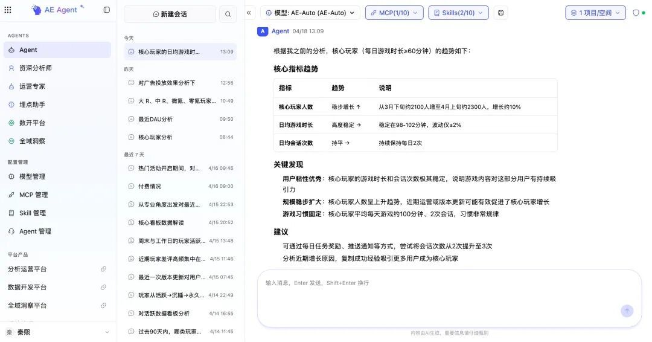Click the Skill 管理 sidebar icon
Image resolution: width=652 pixels, height=342 pixels.
pos(11,213)
